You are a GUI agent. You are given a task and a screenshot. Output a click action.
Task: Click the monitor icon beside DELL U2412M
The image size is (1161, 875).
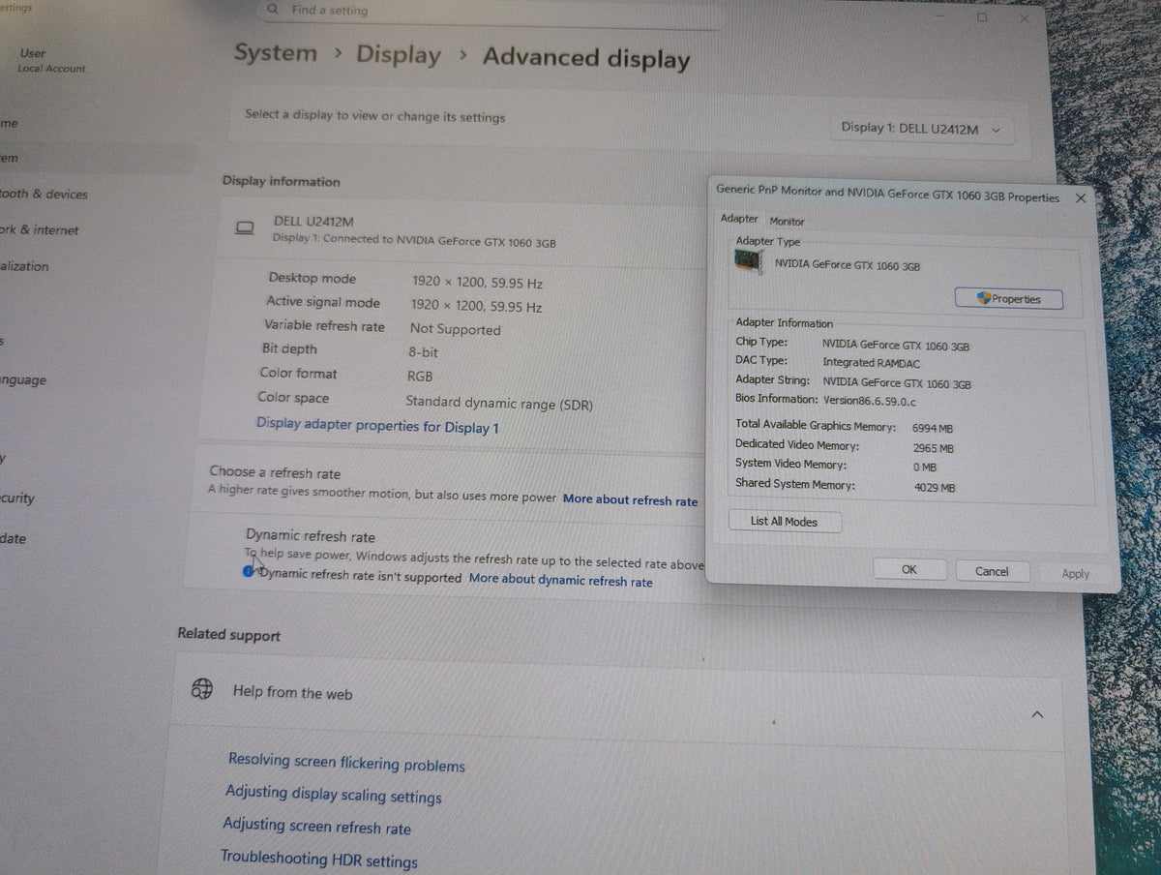tap(246, 228)
